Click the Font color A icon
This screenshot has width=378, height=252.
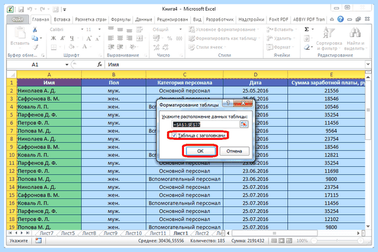pos(84,47)
